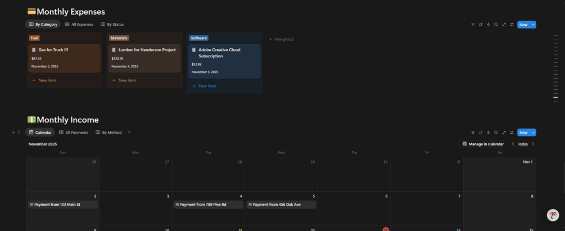Open filter icon in Monthly Expenses toolbar
Screen dimensions: 565x231
(473, 25)
